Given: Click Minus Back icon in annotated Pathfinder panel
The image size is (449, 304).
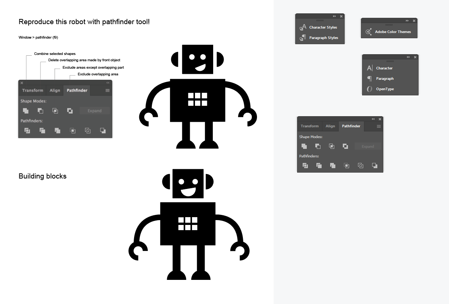Looking at the screenshot, I should click(x=103, y=130).
